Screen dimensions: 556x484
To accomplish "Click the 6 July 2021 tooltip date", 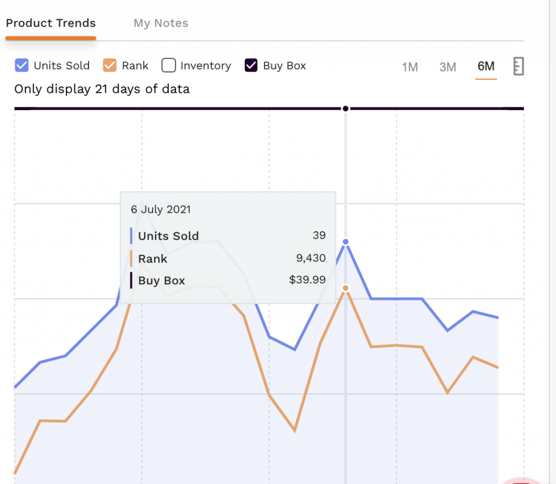I will [161, 209].
